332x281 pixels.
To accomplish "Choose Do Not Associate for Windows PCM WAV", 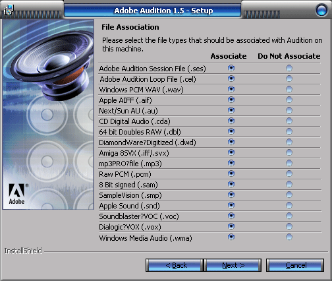I will [289, 89].
